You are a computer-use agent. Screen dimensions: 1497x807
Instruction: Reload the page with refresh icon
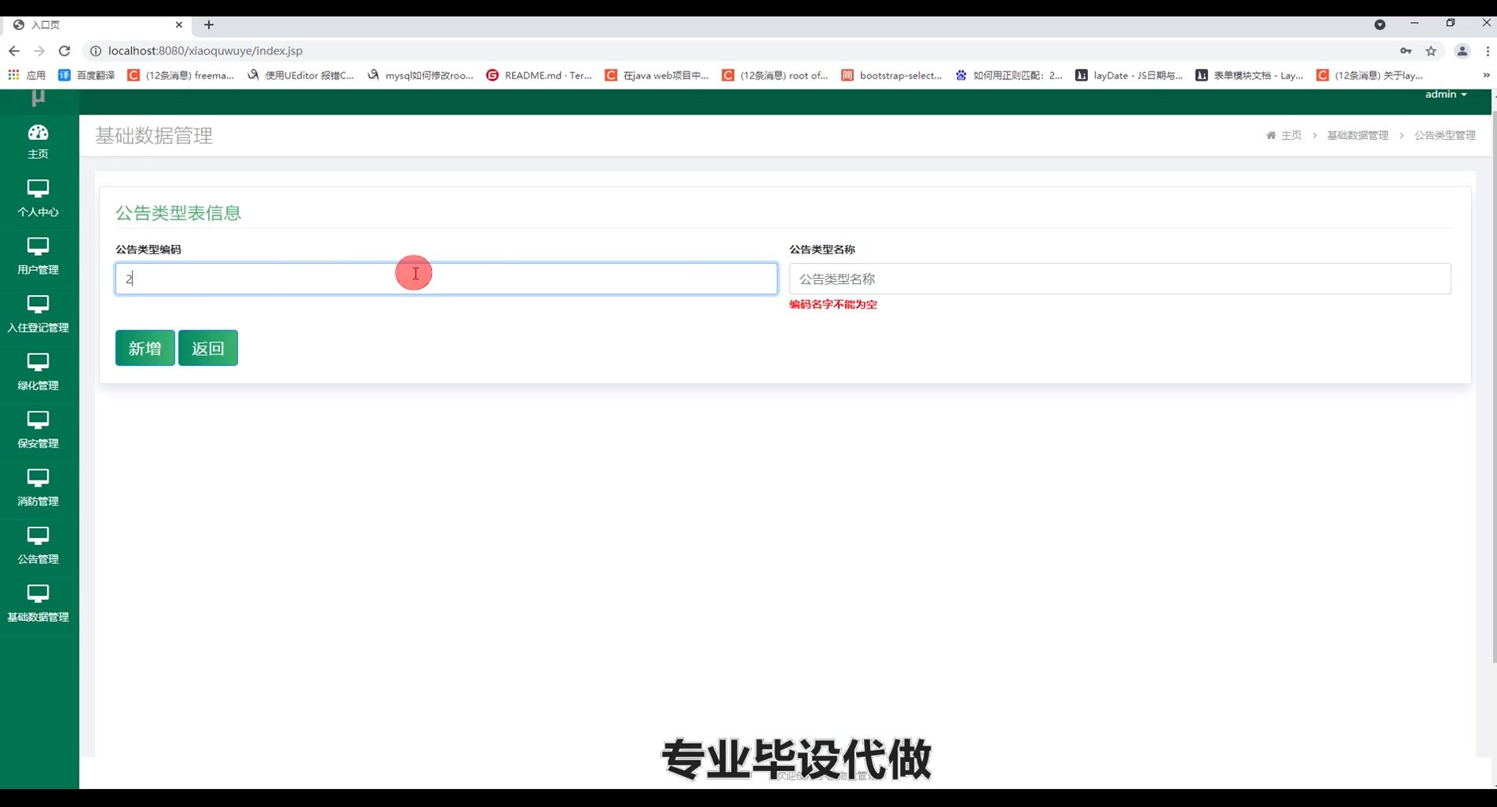64,51
